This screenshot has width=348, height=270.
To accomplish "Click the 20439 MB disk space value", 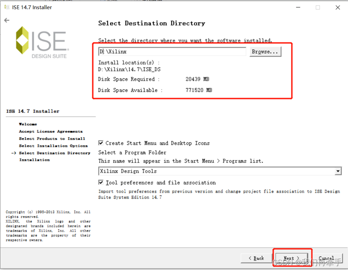I will (x=197, y=79).
